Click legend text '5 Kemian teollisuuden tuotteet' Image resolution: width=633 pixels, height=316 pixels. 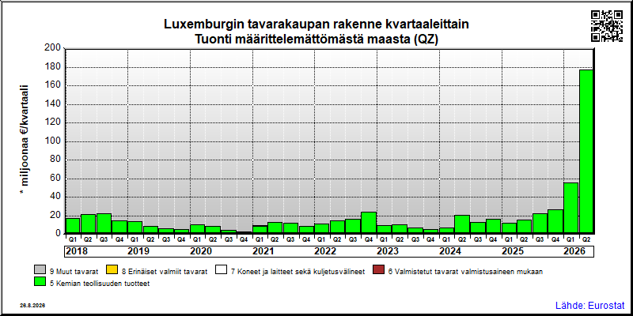100,284
